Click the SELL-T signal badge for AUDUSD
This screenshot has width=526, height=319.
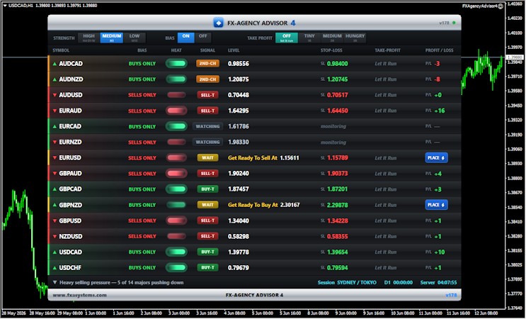point(207,95)
